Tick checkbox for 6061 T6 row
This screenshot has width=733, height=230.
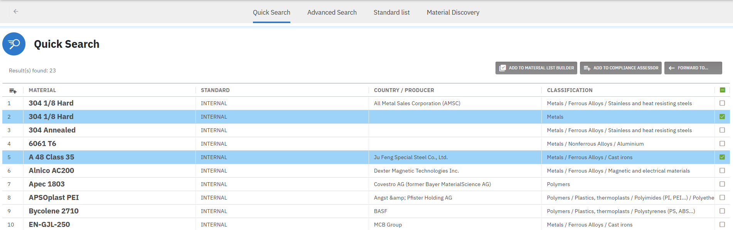coord(722,144)
